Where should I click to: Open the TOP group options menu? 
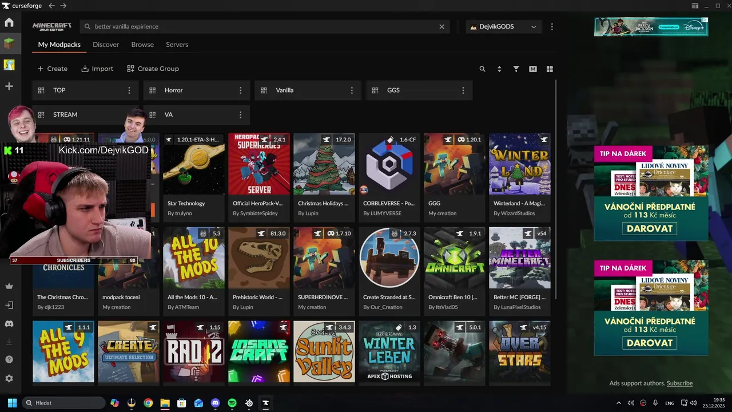tap(129, 90)
